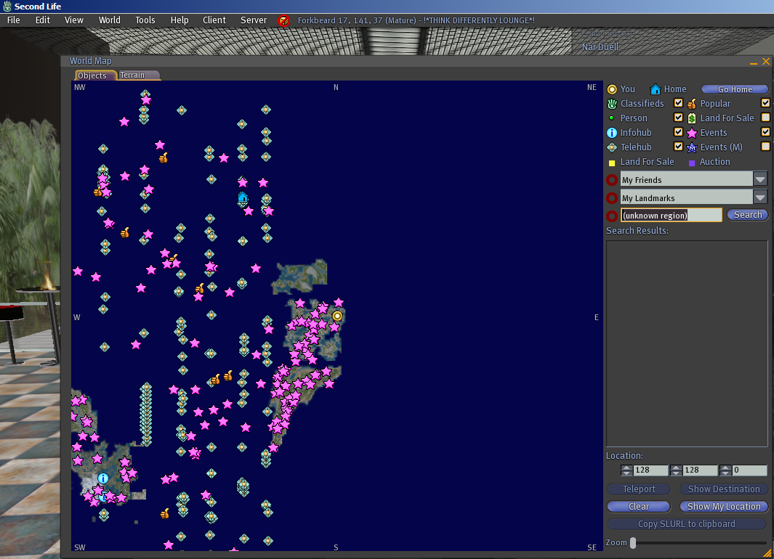Disable the Events checkbox
The width and height of the screenshot is (774, 559).
click(765, 132)
